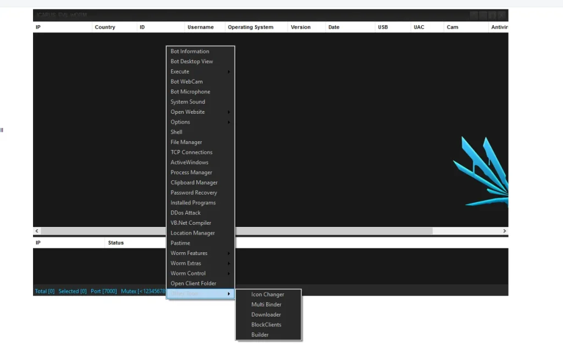Select Open Client Folder
This screenshot has width=563, height=344.
coord(193,283)
